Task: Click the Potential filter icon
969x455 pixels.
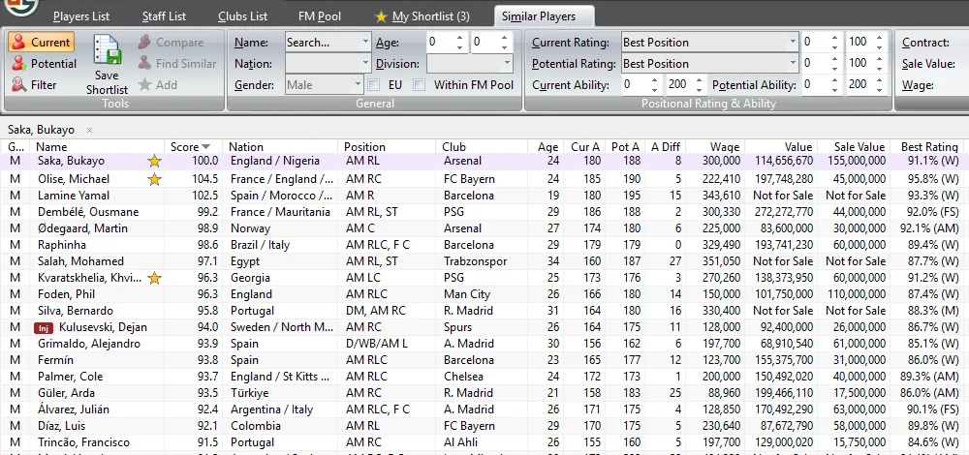Action: (x=19, y=64)
